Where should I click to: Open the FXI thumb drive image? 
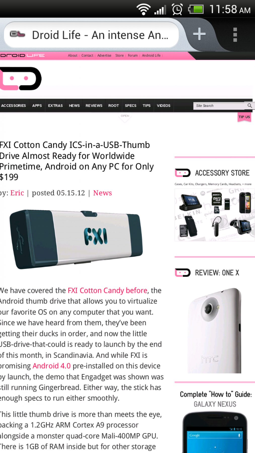tap(76, 239)
